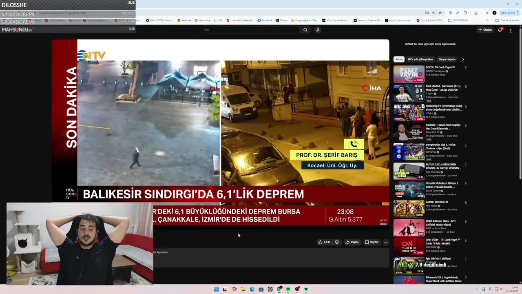The width and height of the screenshot is (522, 294).
Task: Open Microsoft Edge from the taskbar
Action: [252, 289]
